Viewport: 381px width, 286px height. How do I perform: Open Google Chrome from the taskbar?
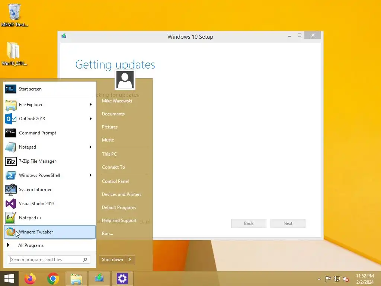53,279
